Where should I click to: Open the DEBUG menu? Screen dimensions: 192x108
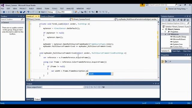click(39, 9)
